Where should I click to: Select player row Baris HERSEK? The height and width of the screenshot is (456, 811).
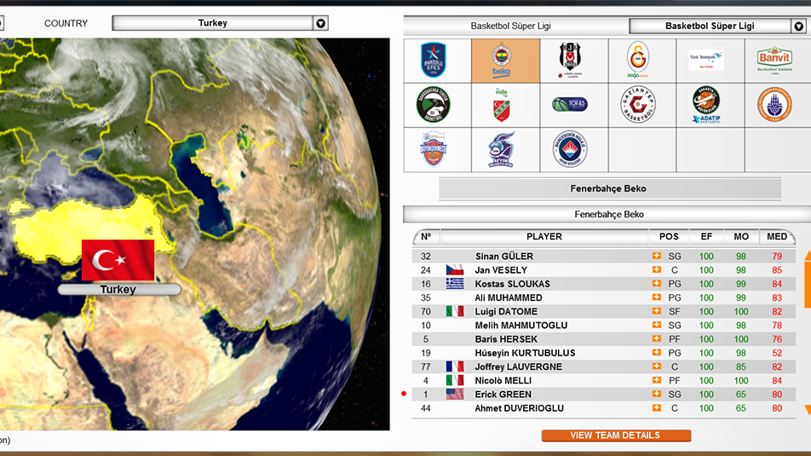point(604,338)
